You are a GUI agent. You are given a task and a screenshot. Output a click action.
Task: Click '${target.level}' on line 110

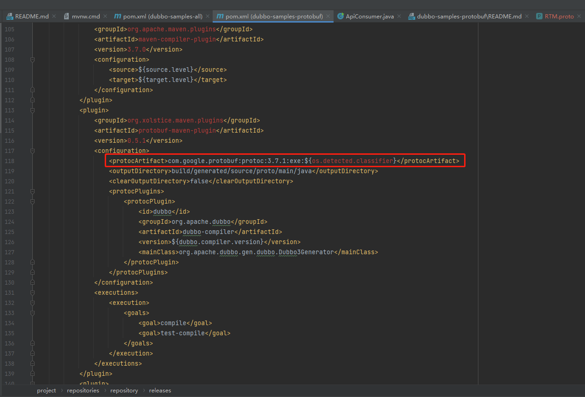(166, 80)
